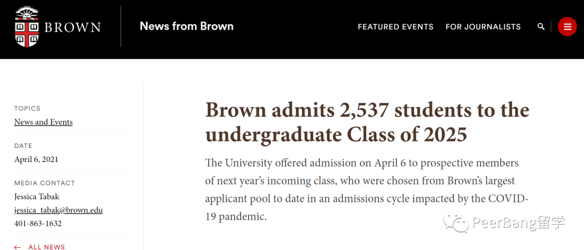Click the April 6, 2021 date
The height and width of the screenshot is (250, 584).
click(36, 160)
